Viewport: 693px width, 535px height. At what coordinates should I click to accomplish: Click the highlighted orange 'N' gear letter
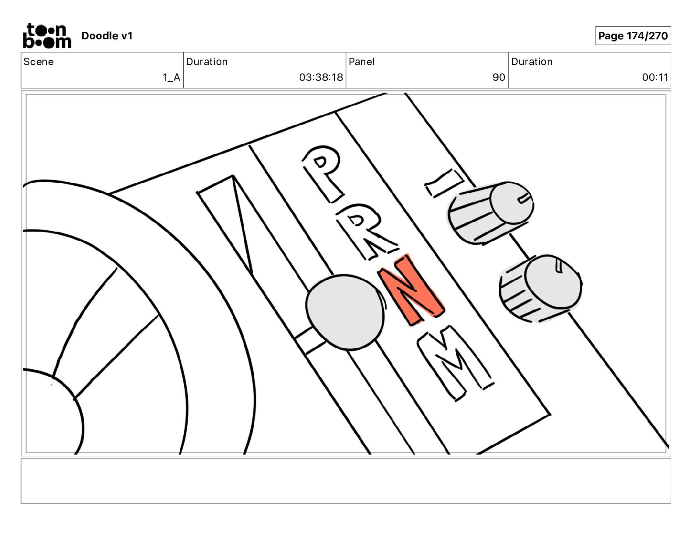(411, 290)
